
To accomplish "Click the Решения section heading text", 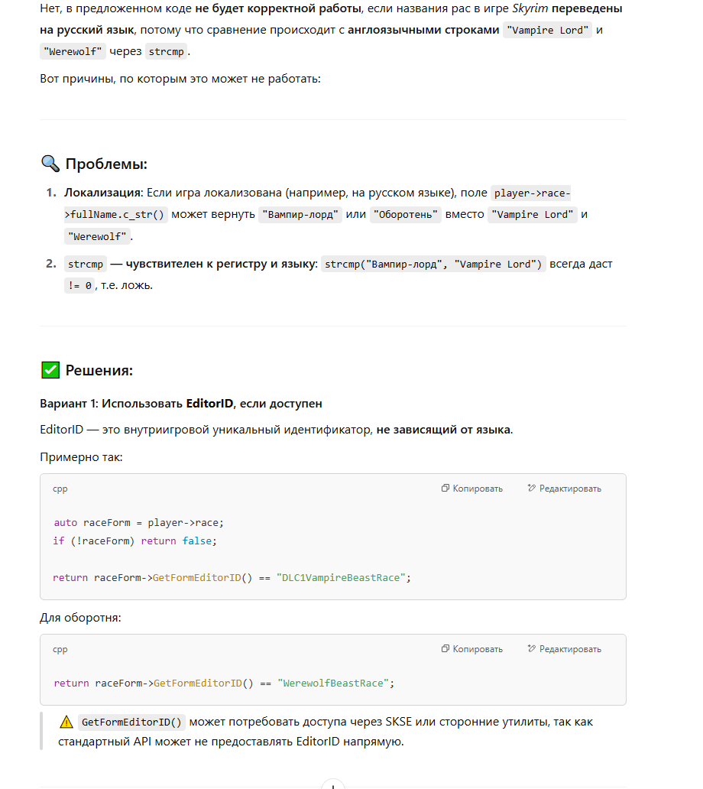I will coord(99,371).
